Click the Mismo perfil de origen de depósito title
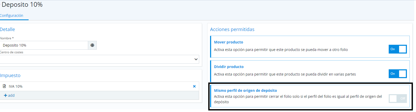Screen dimensions: 416x112 (x=245, y=91)
